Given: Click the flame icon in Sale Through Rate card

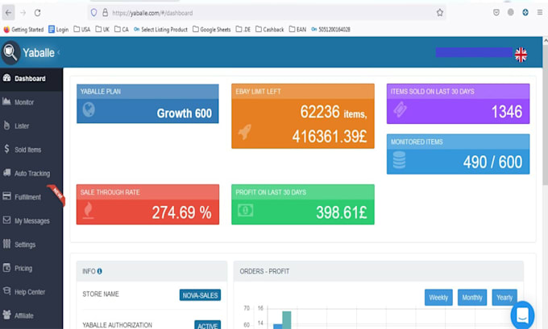Looking at the screenshot, I should (x=88, y=211).
